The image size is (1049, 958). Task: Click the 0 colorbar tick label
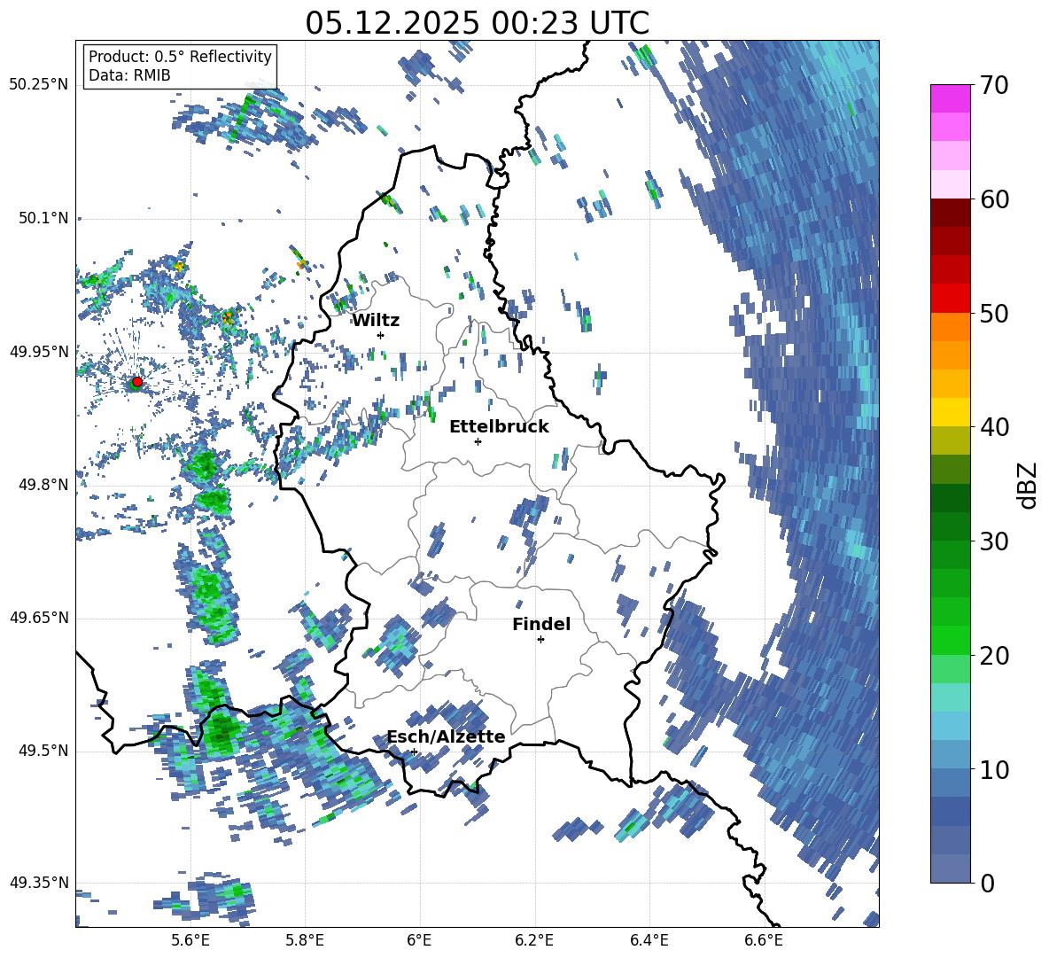987,883
